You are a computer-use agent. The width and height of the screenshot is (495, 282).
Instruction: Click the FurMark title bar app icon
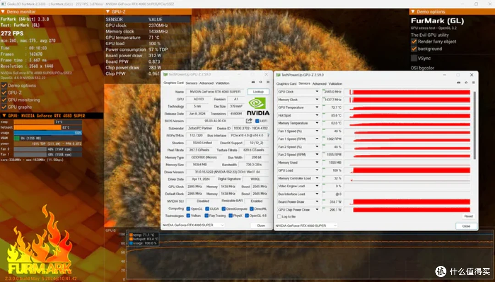[x=4, y=4]
